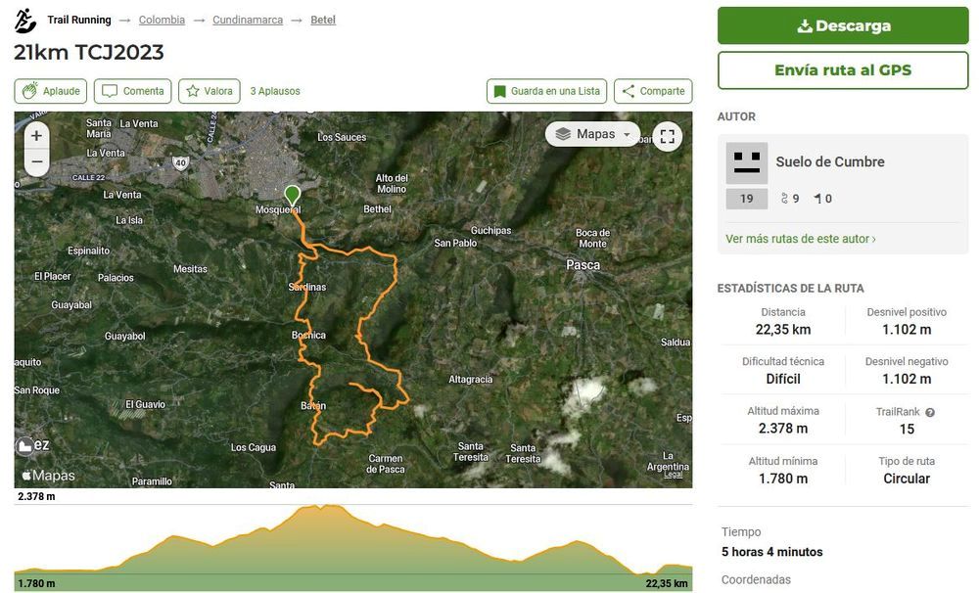Zoom out on the map
This screenshot has width=979, height=593.
click(36, 161)
